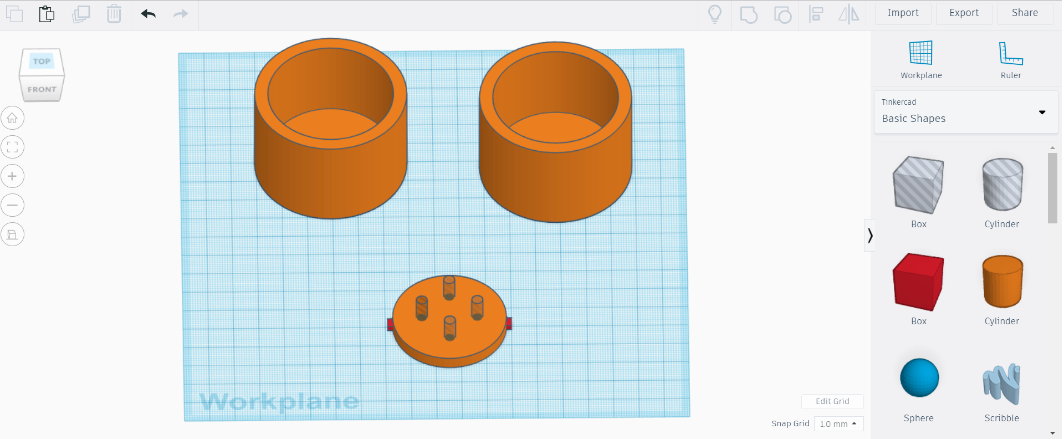The width and height of the screenshot is (1064, 439).
Task: Select the orange disc with four pegs
Action: [449, 321]
